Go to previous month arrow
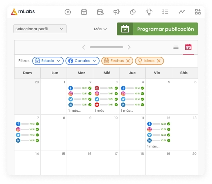 click(x=84, y=47)
